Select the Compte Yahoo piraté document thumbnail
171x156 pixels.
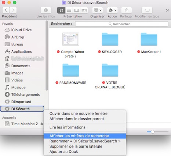71,39
